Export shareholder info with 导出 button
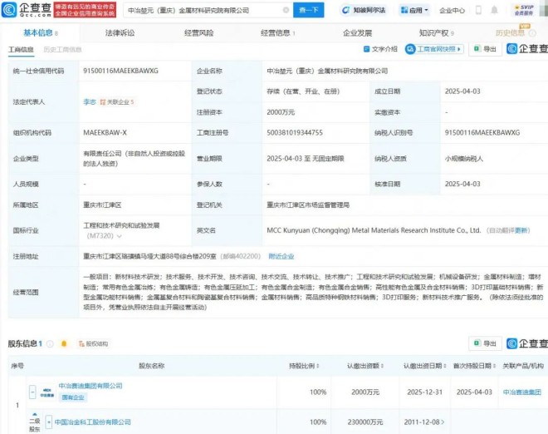The image size is (548, 434). pos(484,343)
